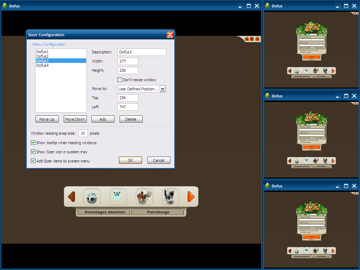The height and width of the screenshot is (270, 360).
Task: Select Dofus4 in the Sizer menu list
Action: tap(61, 65)
